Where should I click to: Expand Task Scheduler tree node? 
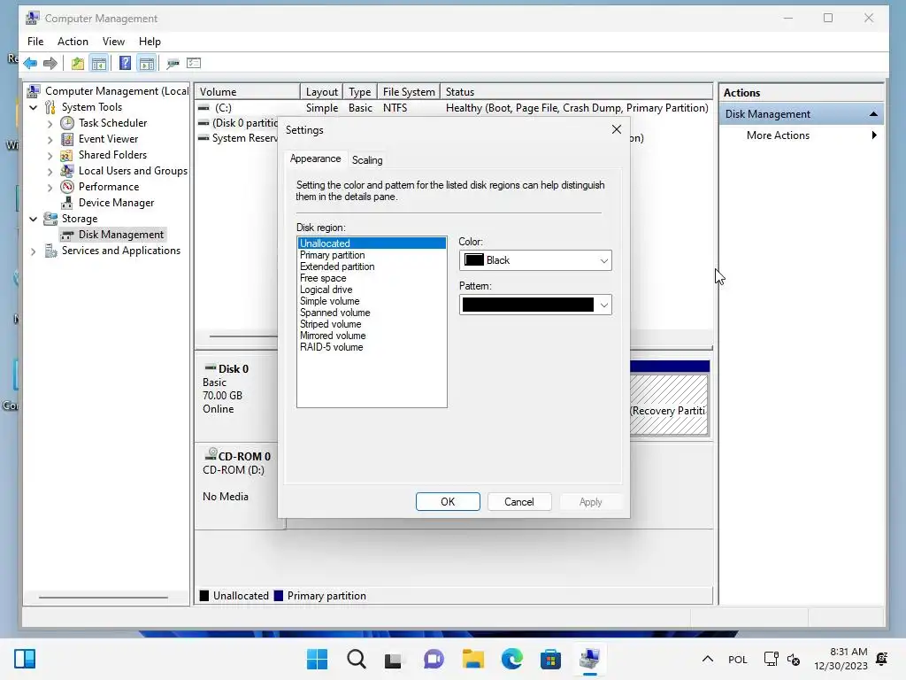50,124
